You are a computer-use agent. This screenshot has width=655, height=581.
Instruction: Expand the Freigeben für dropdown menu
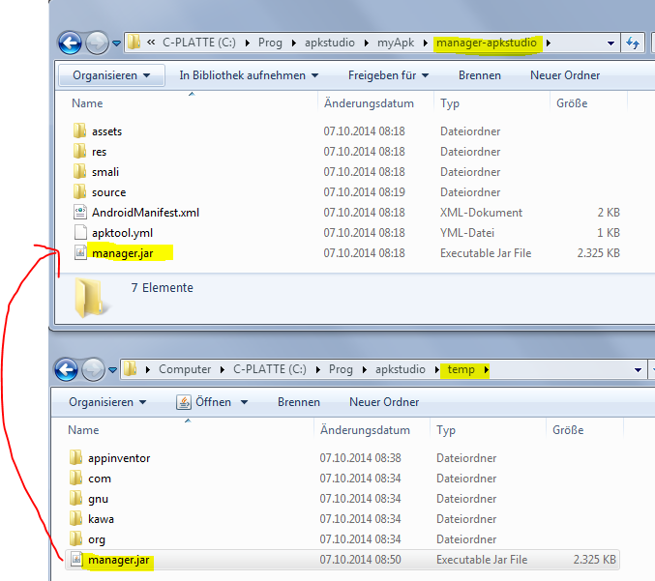389,75
